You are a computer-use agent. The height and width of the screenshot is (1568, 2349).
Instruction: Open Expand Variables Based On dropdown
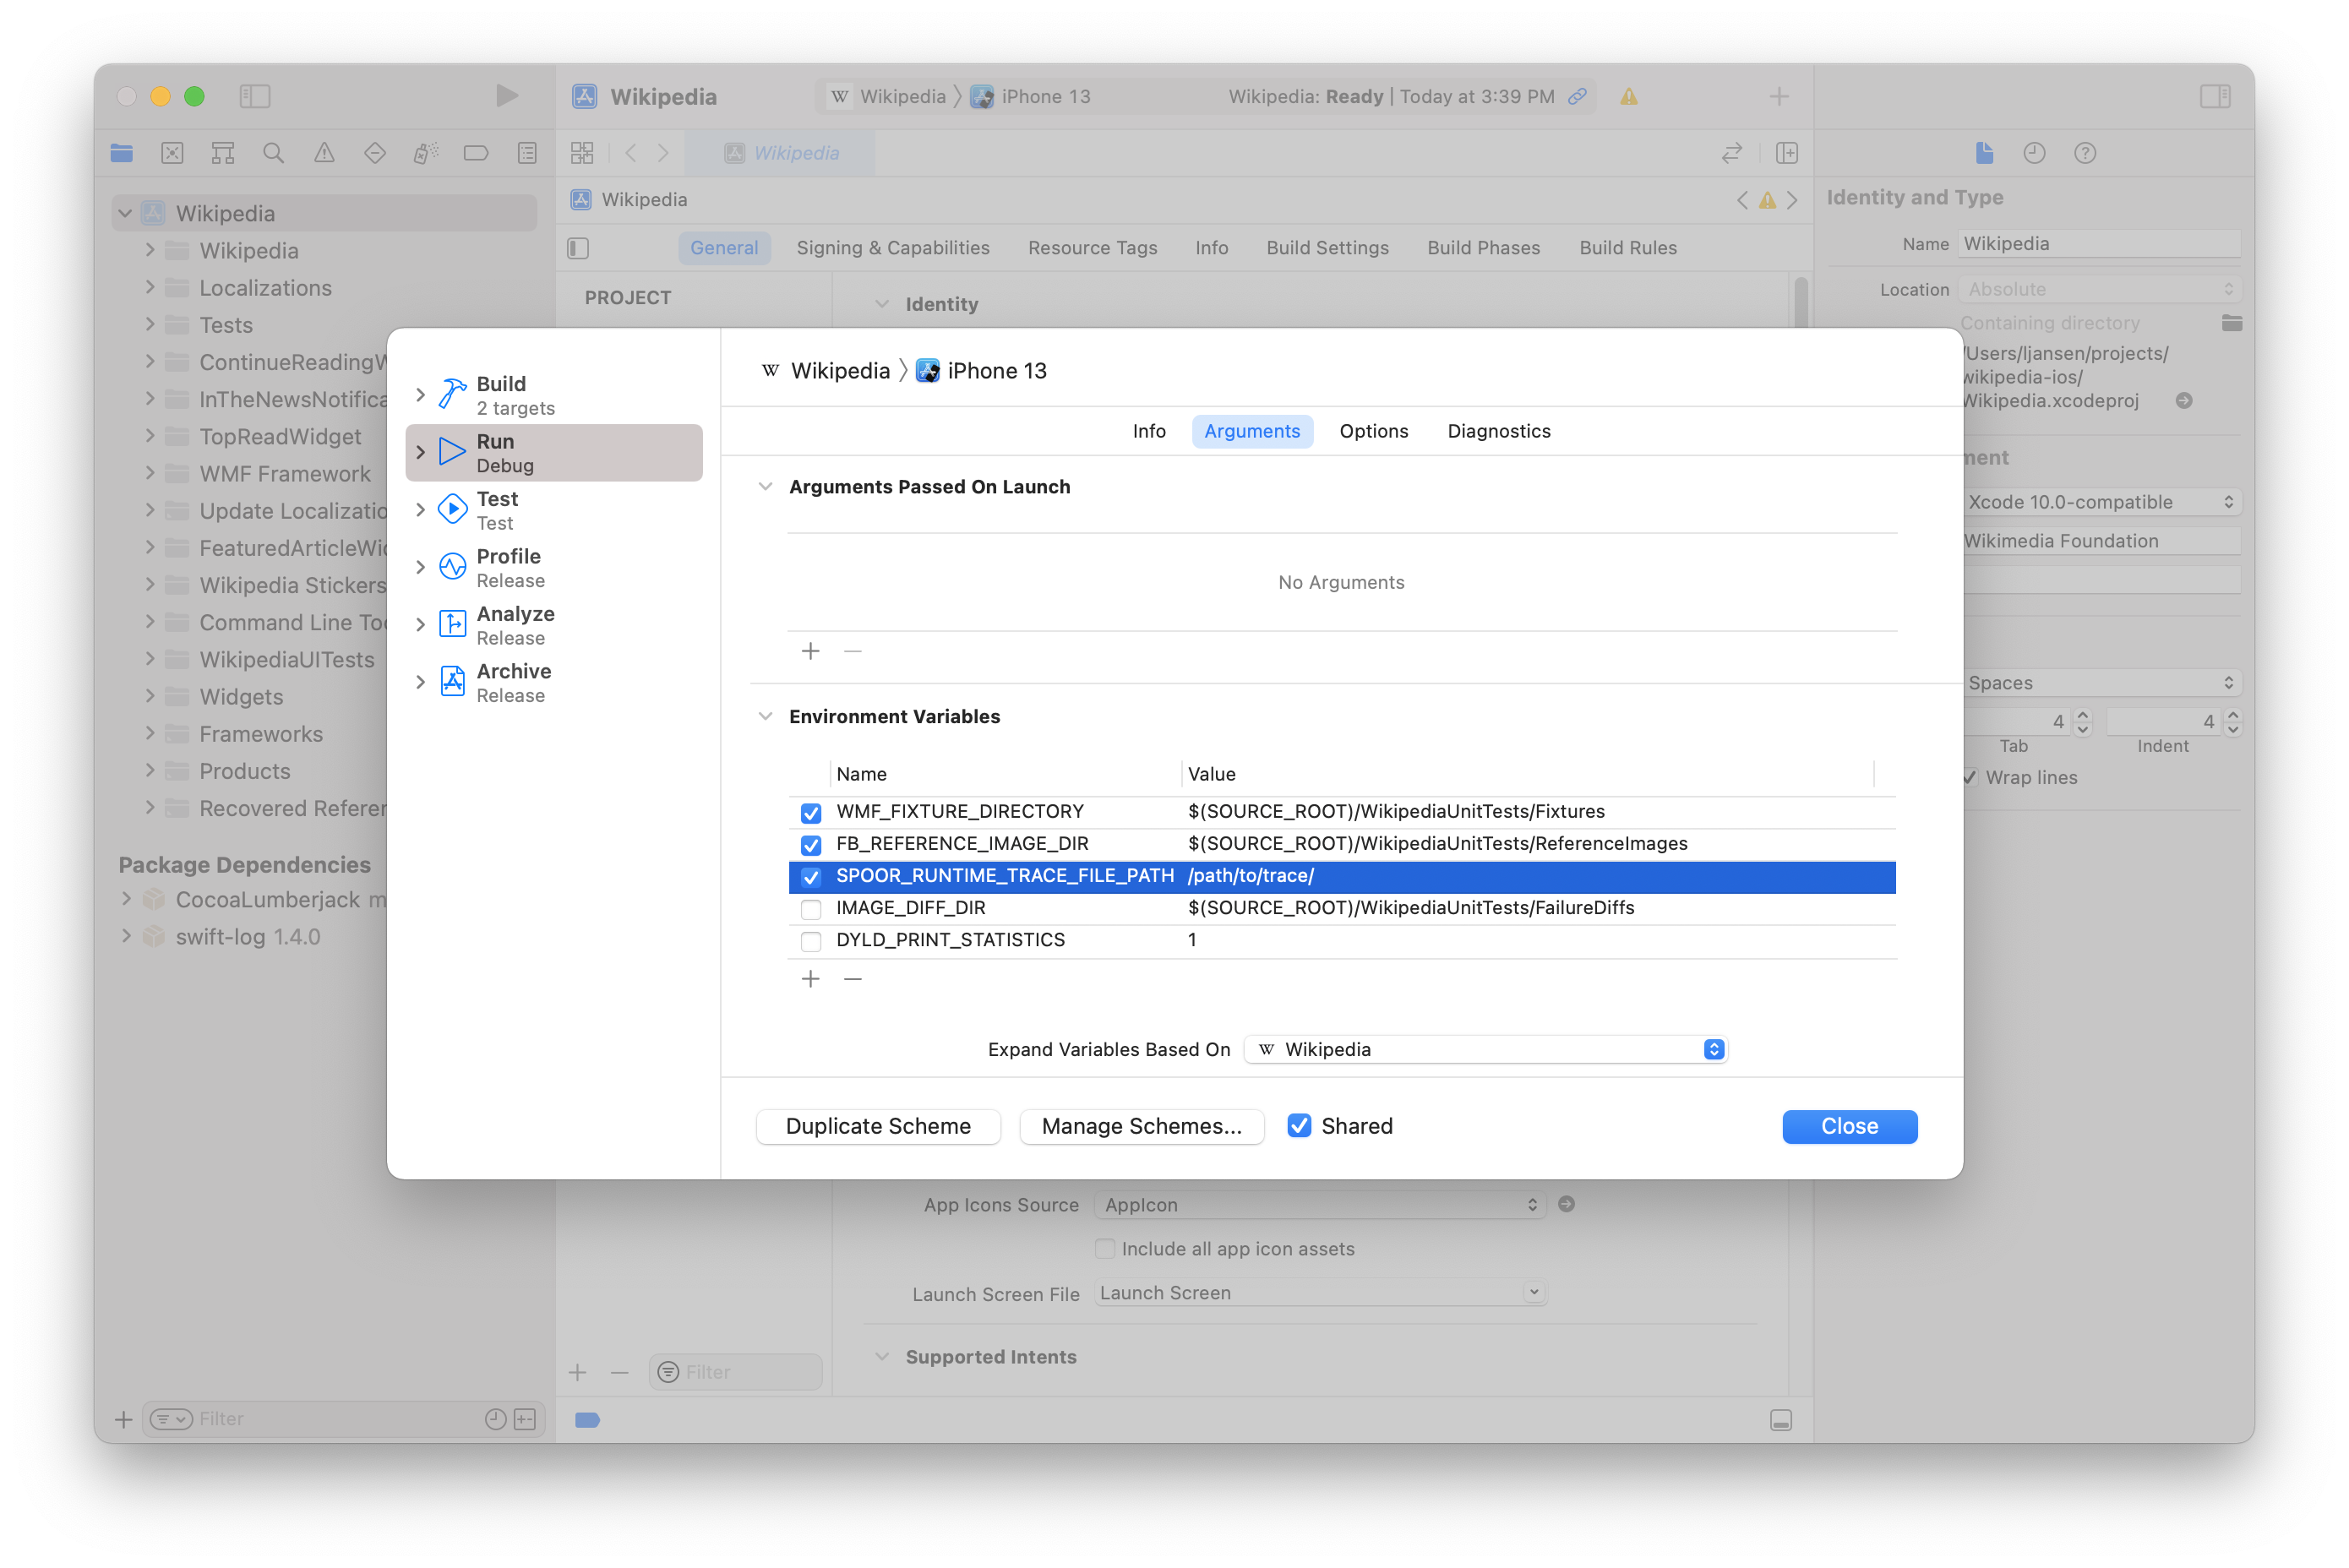click(1486, 1049)
